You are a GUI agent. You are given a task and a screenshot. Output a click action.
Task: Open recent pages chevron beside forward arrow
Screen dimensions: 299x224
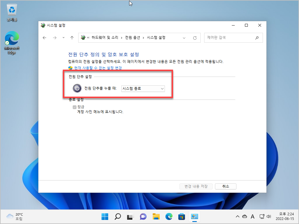pos(63,38)
